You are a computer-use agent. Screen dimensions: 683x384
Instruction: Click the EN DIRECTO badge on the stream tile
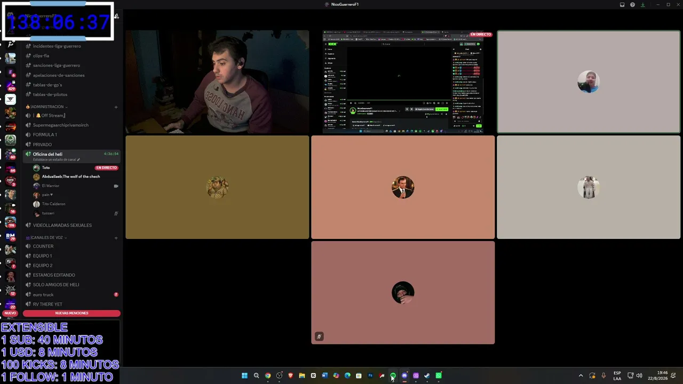480,35
